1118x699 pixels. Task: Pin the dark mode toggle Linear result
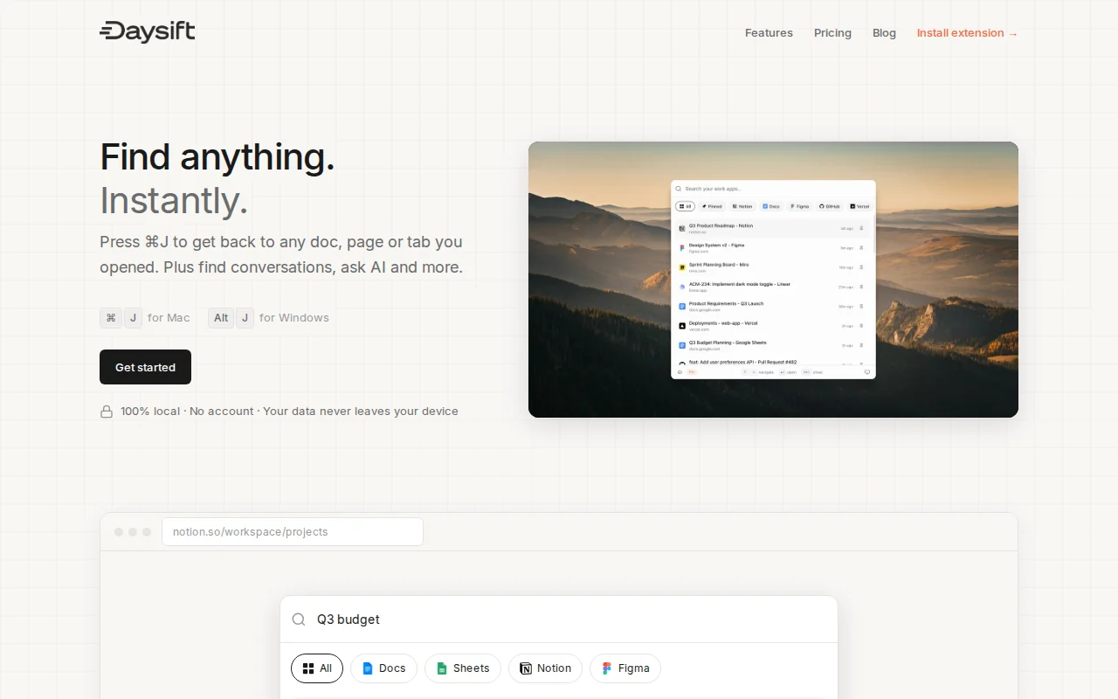pyautogui.click(x=861, y=287)
